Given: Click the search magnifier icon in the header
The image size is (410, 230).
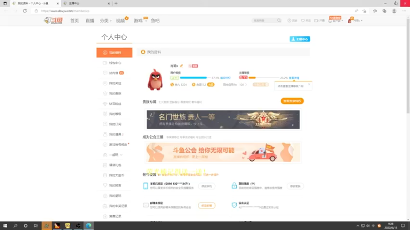Looking at the screenshot, I should pos(279,20).
